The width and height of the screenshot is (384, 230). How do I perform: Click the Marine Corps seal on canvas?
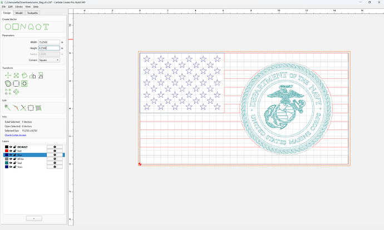pyautogui.click(x=286, y=108)
